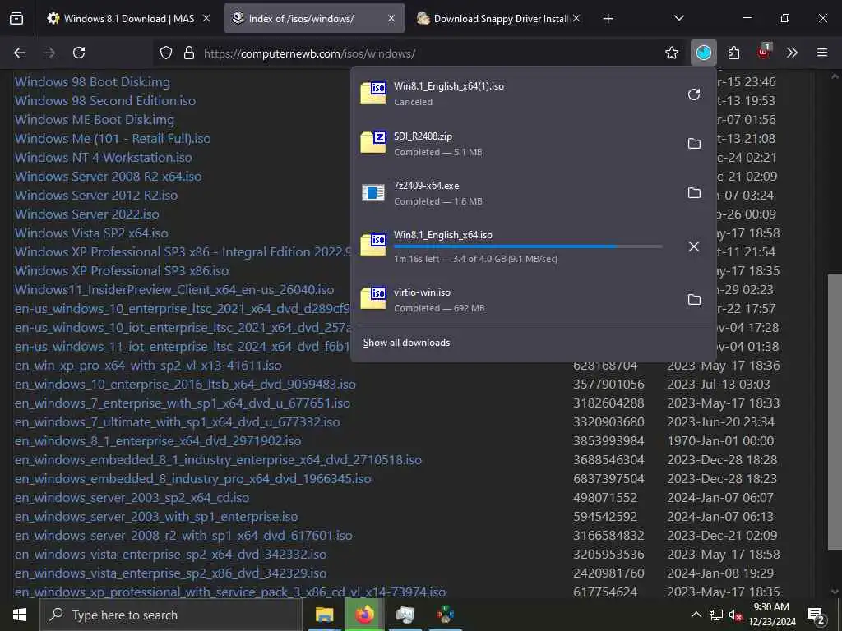842x631 pixels.
Task: Click the Firefox taskbar icon
Action: [364, 615]
